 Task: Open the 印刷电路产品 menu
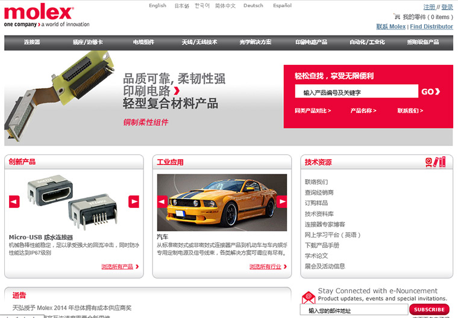(312, 42)
